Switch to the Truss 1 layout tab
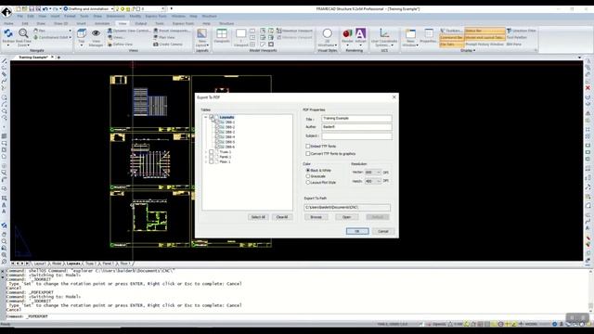This screenshot has width=594, height=334. point(90,263)
